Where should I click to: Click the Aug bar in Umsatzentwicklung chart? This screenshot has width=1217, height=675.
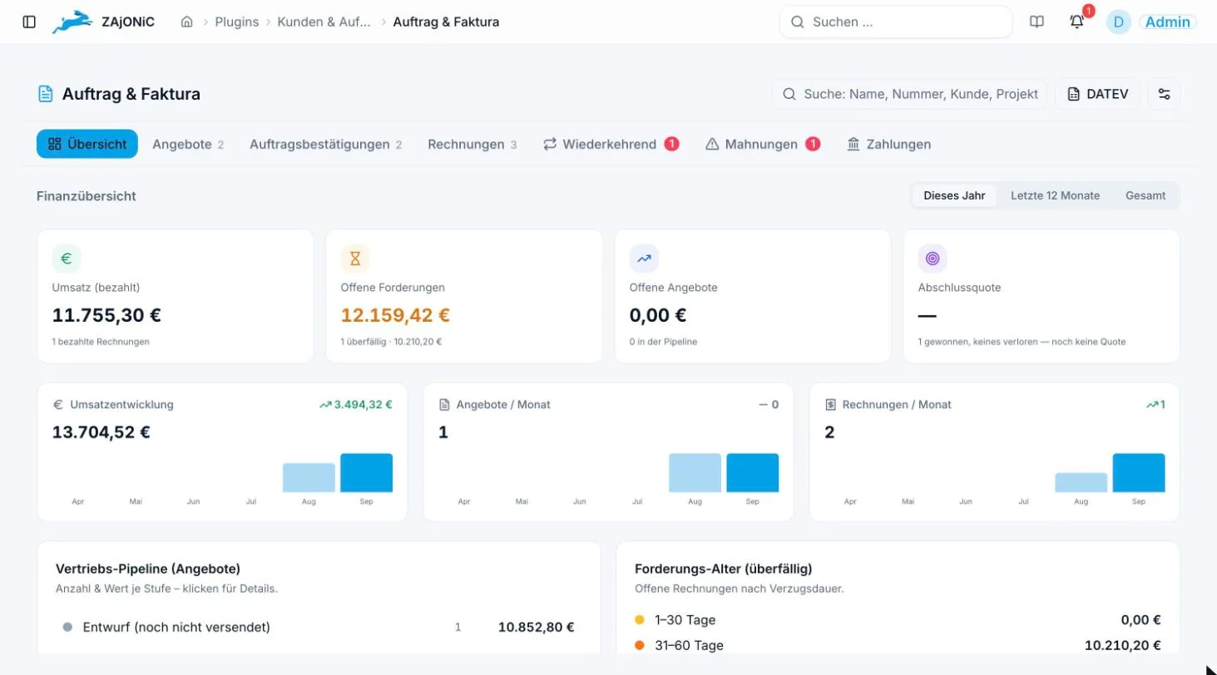tap(309, 478)
